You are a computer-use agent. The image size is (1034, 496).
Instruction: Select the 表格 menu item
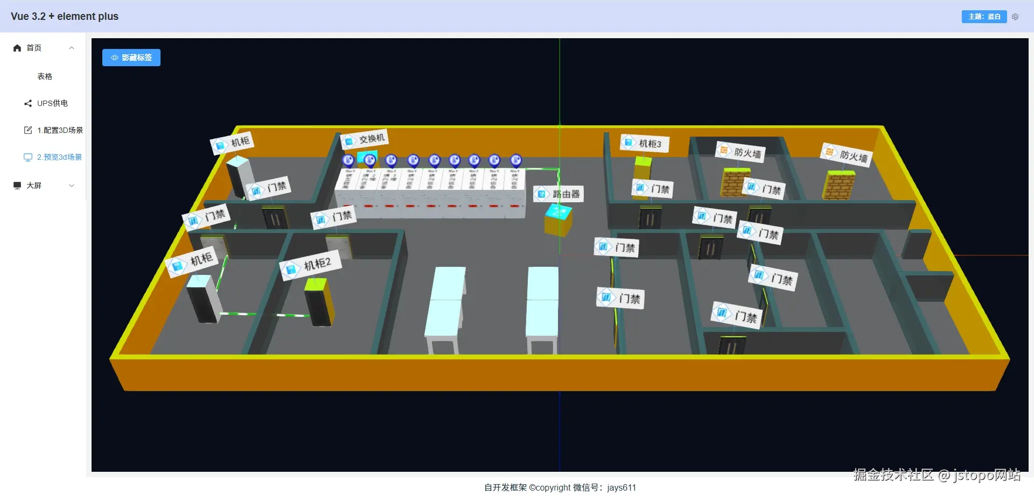pos(45,76)
